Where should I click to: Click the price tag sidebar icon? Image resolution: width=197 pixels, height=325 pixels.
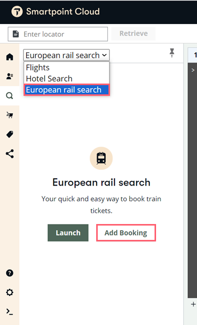pos(10,134)
